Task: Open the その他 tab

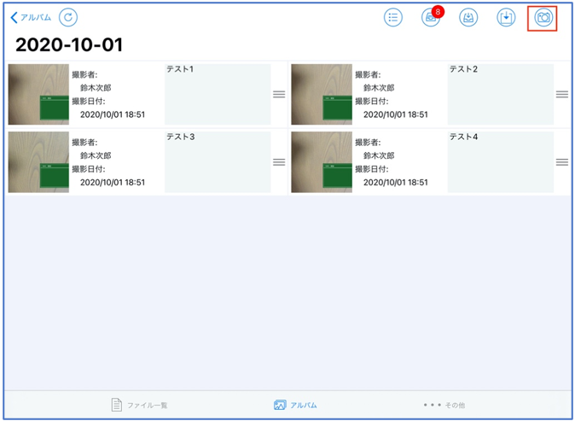Action: click(x=444, y=405)
